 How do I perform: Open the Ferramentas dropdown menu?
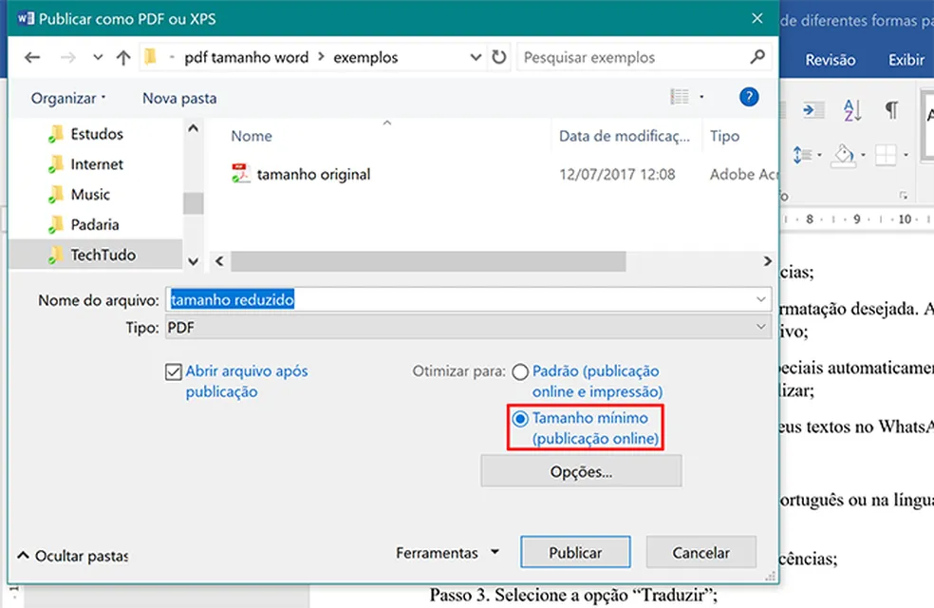tap(447, 553)
